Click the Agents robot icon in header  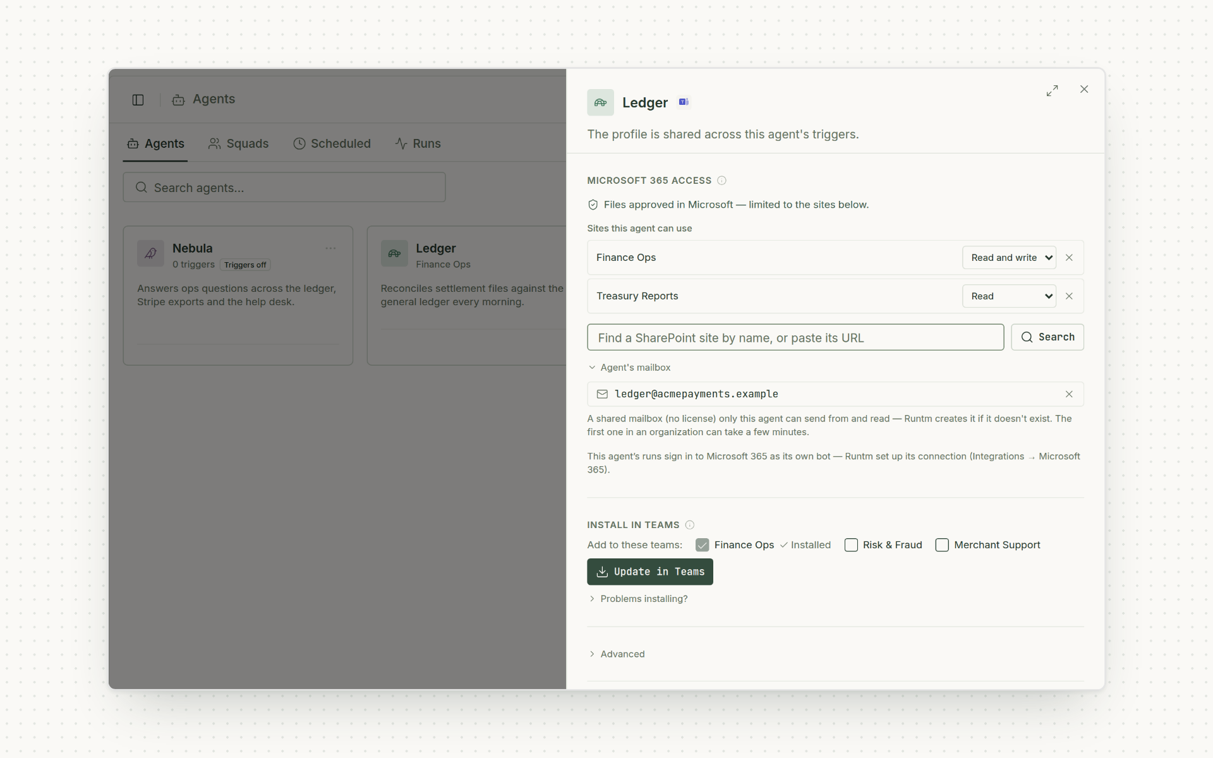tap(178, 100)
